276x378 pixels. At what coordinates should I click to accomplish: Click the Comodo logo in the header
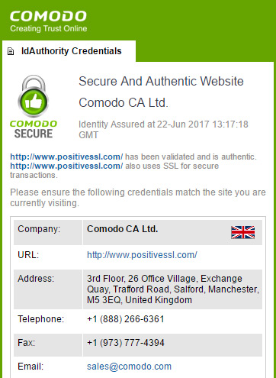click(x=48, y=16)
